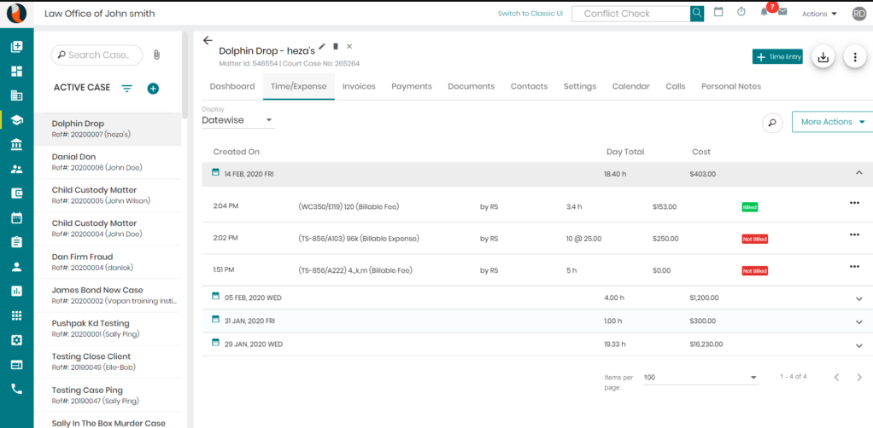This screenshot has width=873, height=428.
Task: Open filter icon next to ACTIVE CASE
Action: point(127,89)
